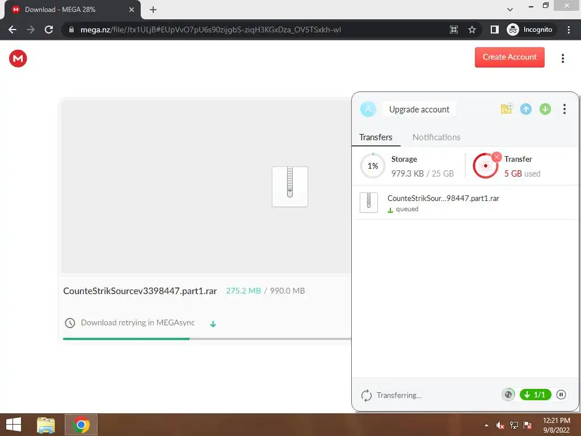Screen dimensions: 581x436
Task: Click the zip file preview thumbnail
Action: tap(290, 186)
